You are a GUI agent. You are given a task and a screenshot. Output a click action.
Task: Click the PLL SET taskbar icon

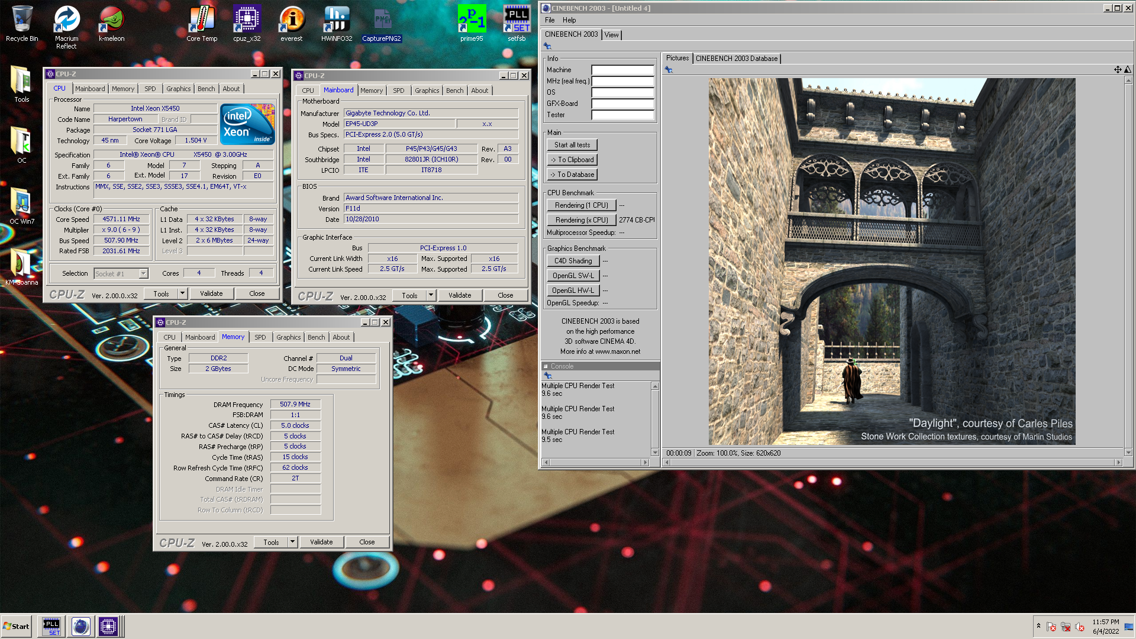click(51, 627)
